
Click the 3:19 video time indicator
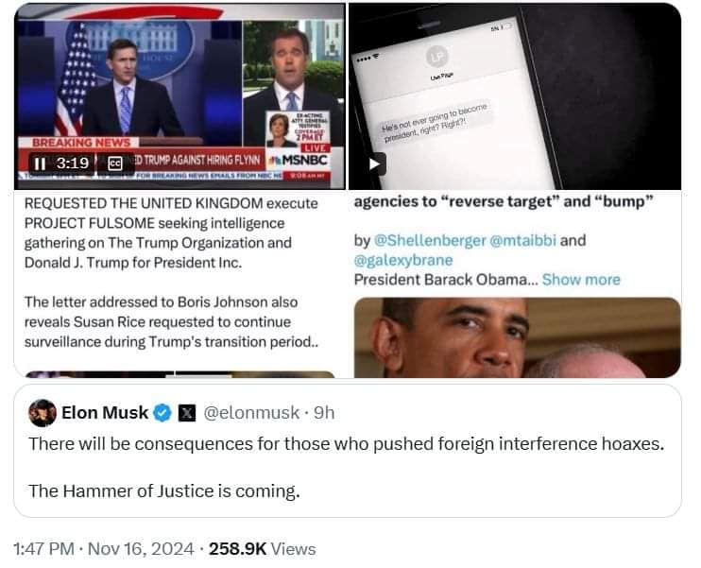coord(73,164)
